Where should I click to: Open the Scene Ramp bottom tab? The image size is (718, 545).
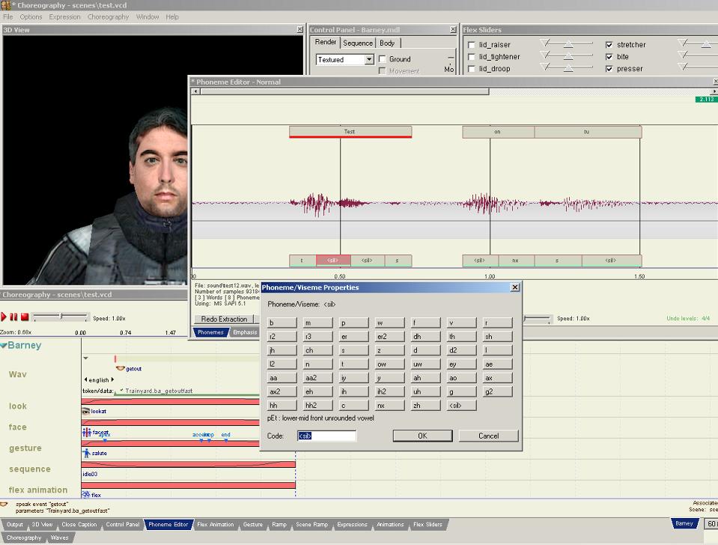[x=312, y=524]
